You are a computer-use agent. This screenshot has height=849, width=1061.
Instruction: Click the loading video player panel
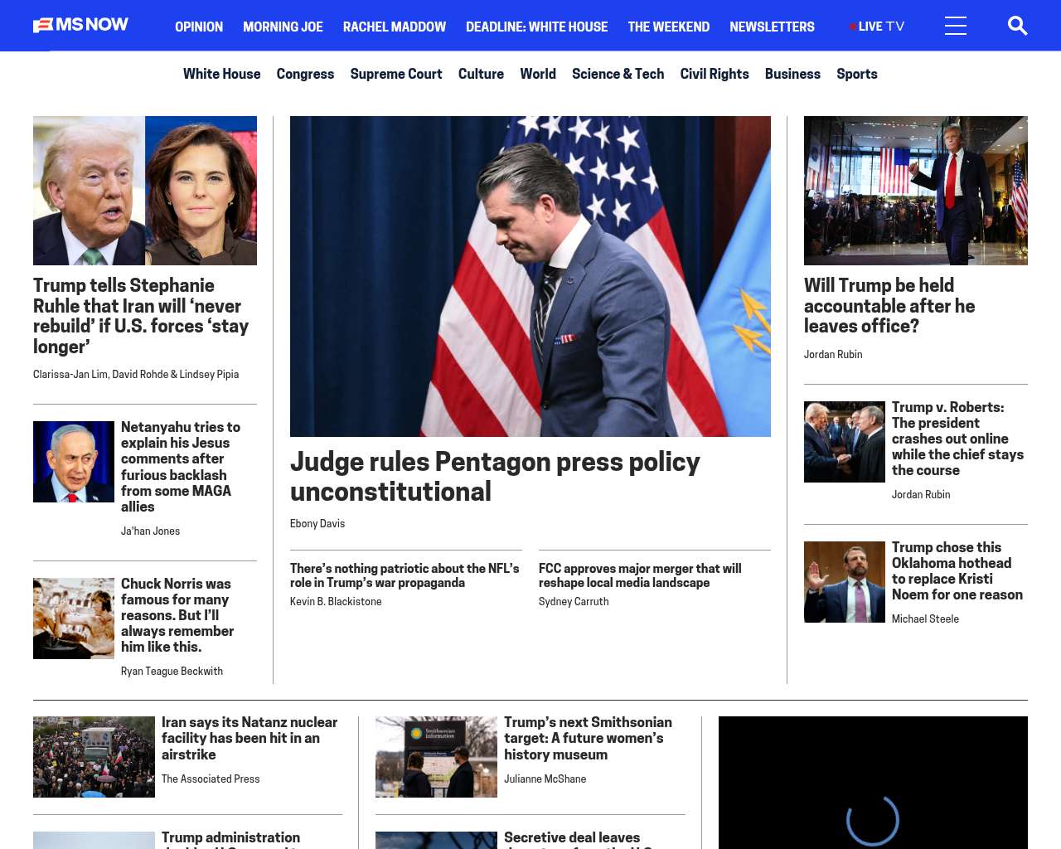pos(872,783)
